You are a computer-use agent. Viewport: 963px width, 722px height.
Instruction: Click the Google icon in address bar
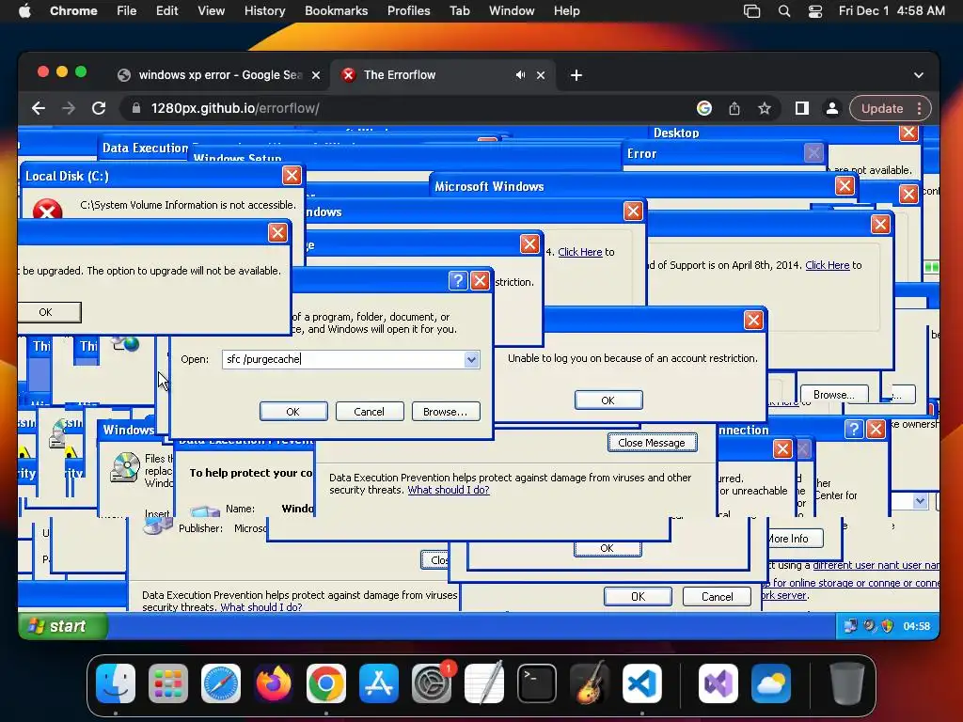coord(704,109)
